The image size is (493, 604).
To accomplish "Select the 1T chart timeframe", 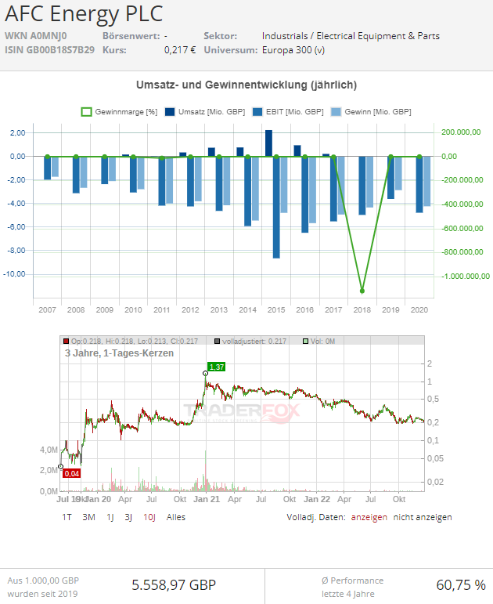I will pos(67,517).
